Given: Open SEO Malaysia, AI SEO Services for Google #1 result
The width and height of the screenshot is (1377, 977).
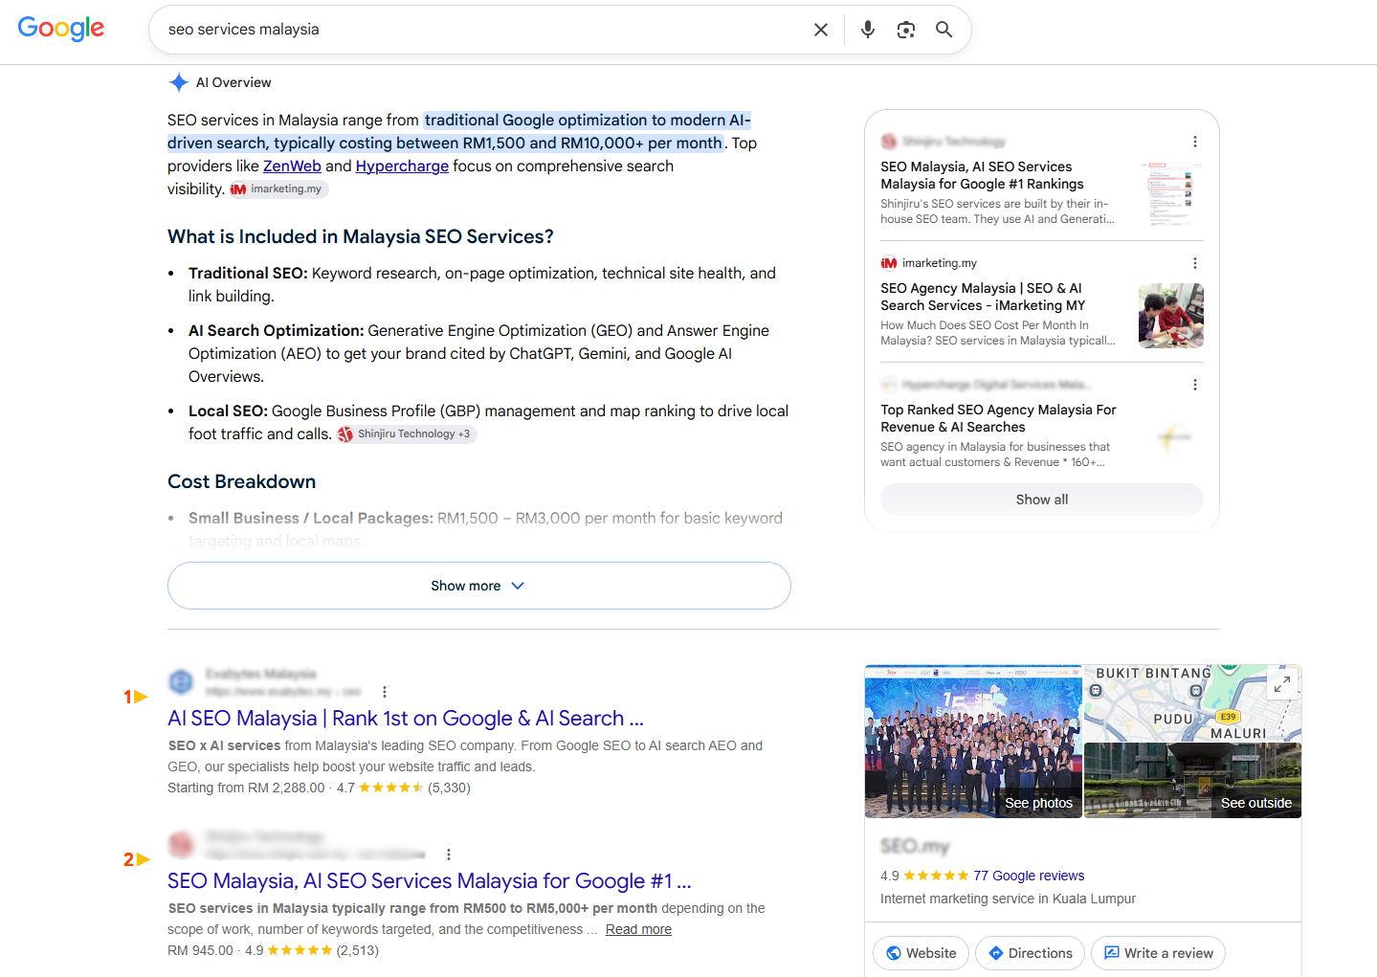Looking at the screenshot, I should point(430,881).
